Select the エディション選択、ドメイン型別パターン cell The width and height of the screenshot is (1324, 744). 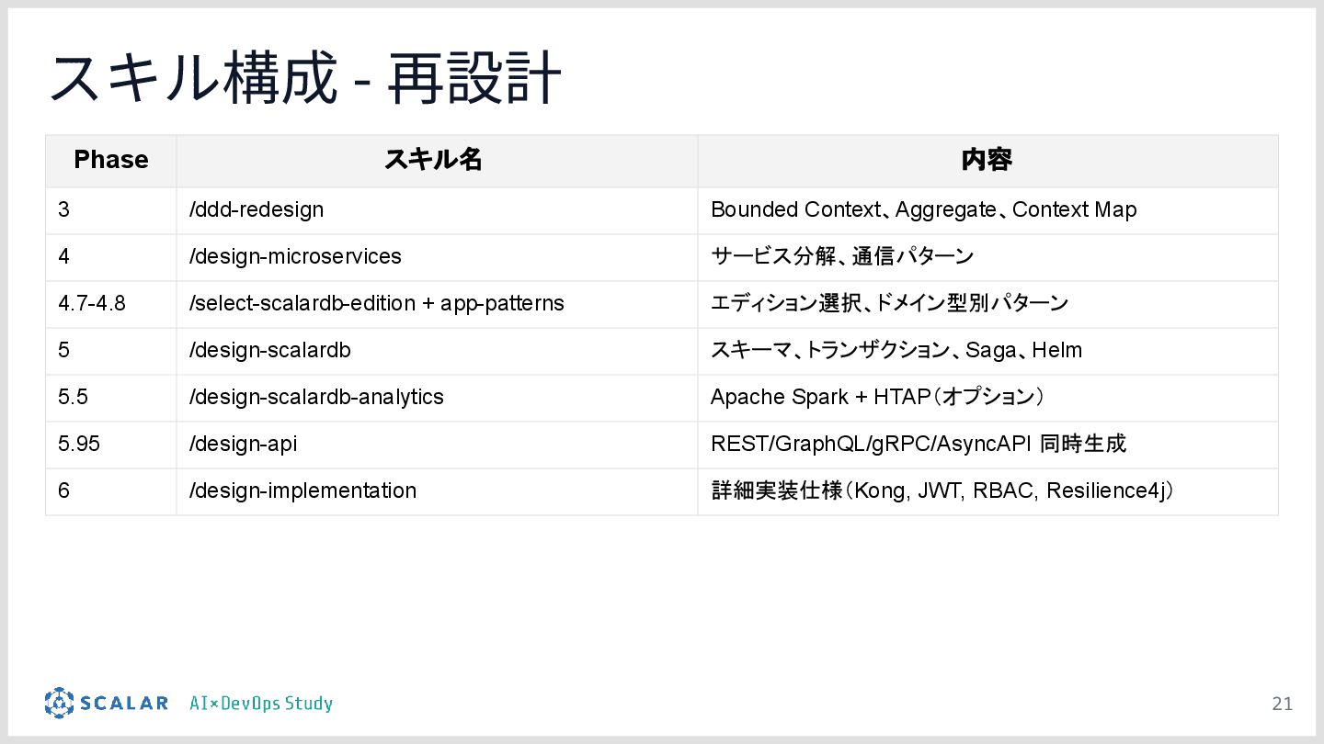click(x=987, y=304)
